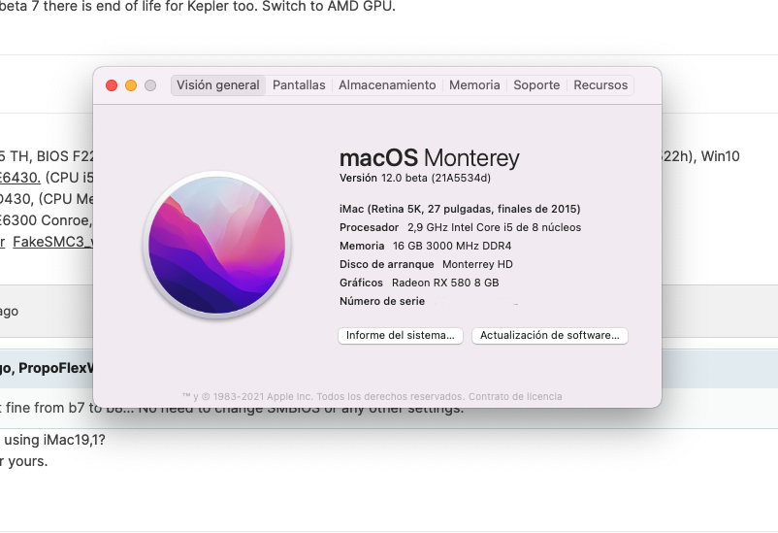Click Disco de arranque Monterrey HD

(426, 264)
